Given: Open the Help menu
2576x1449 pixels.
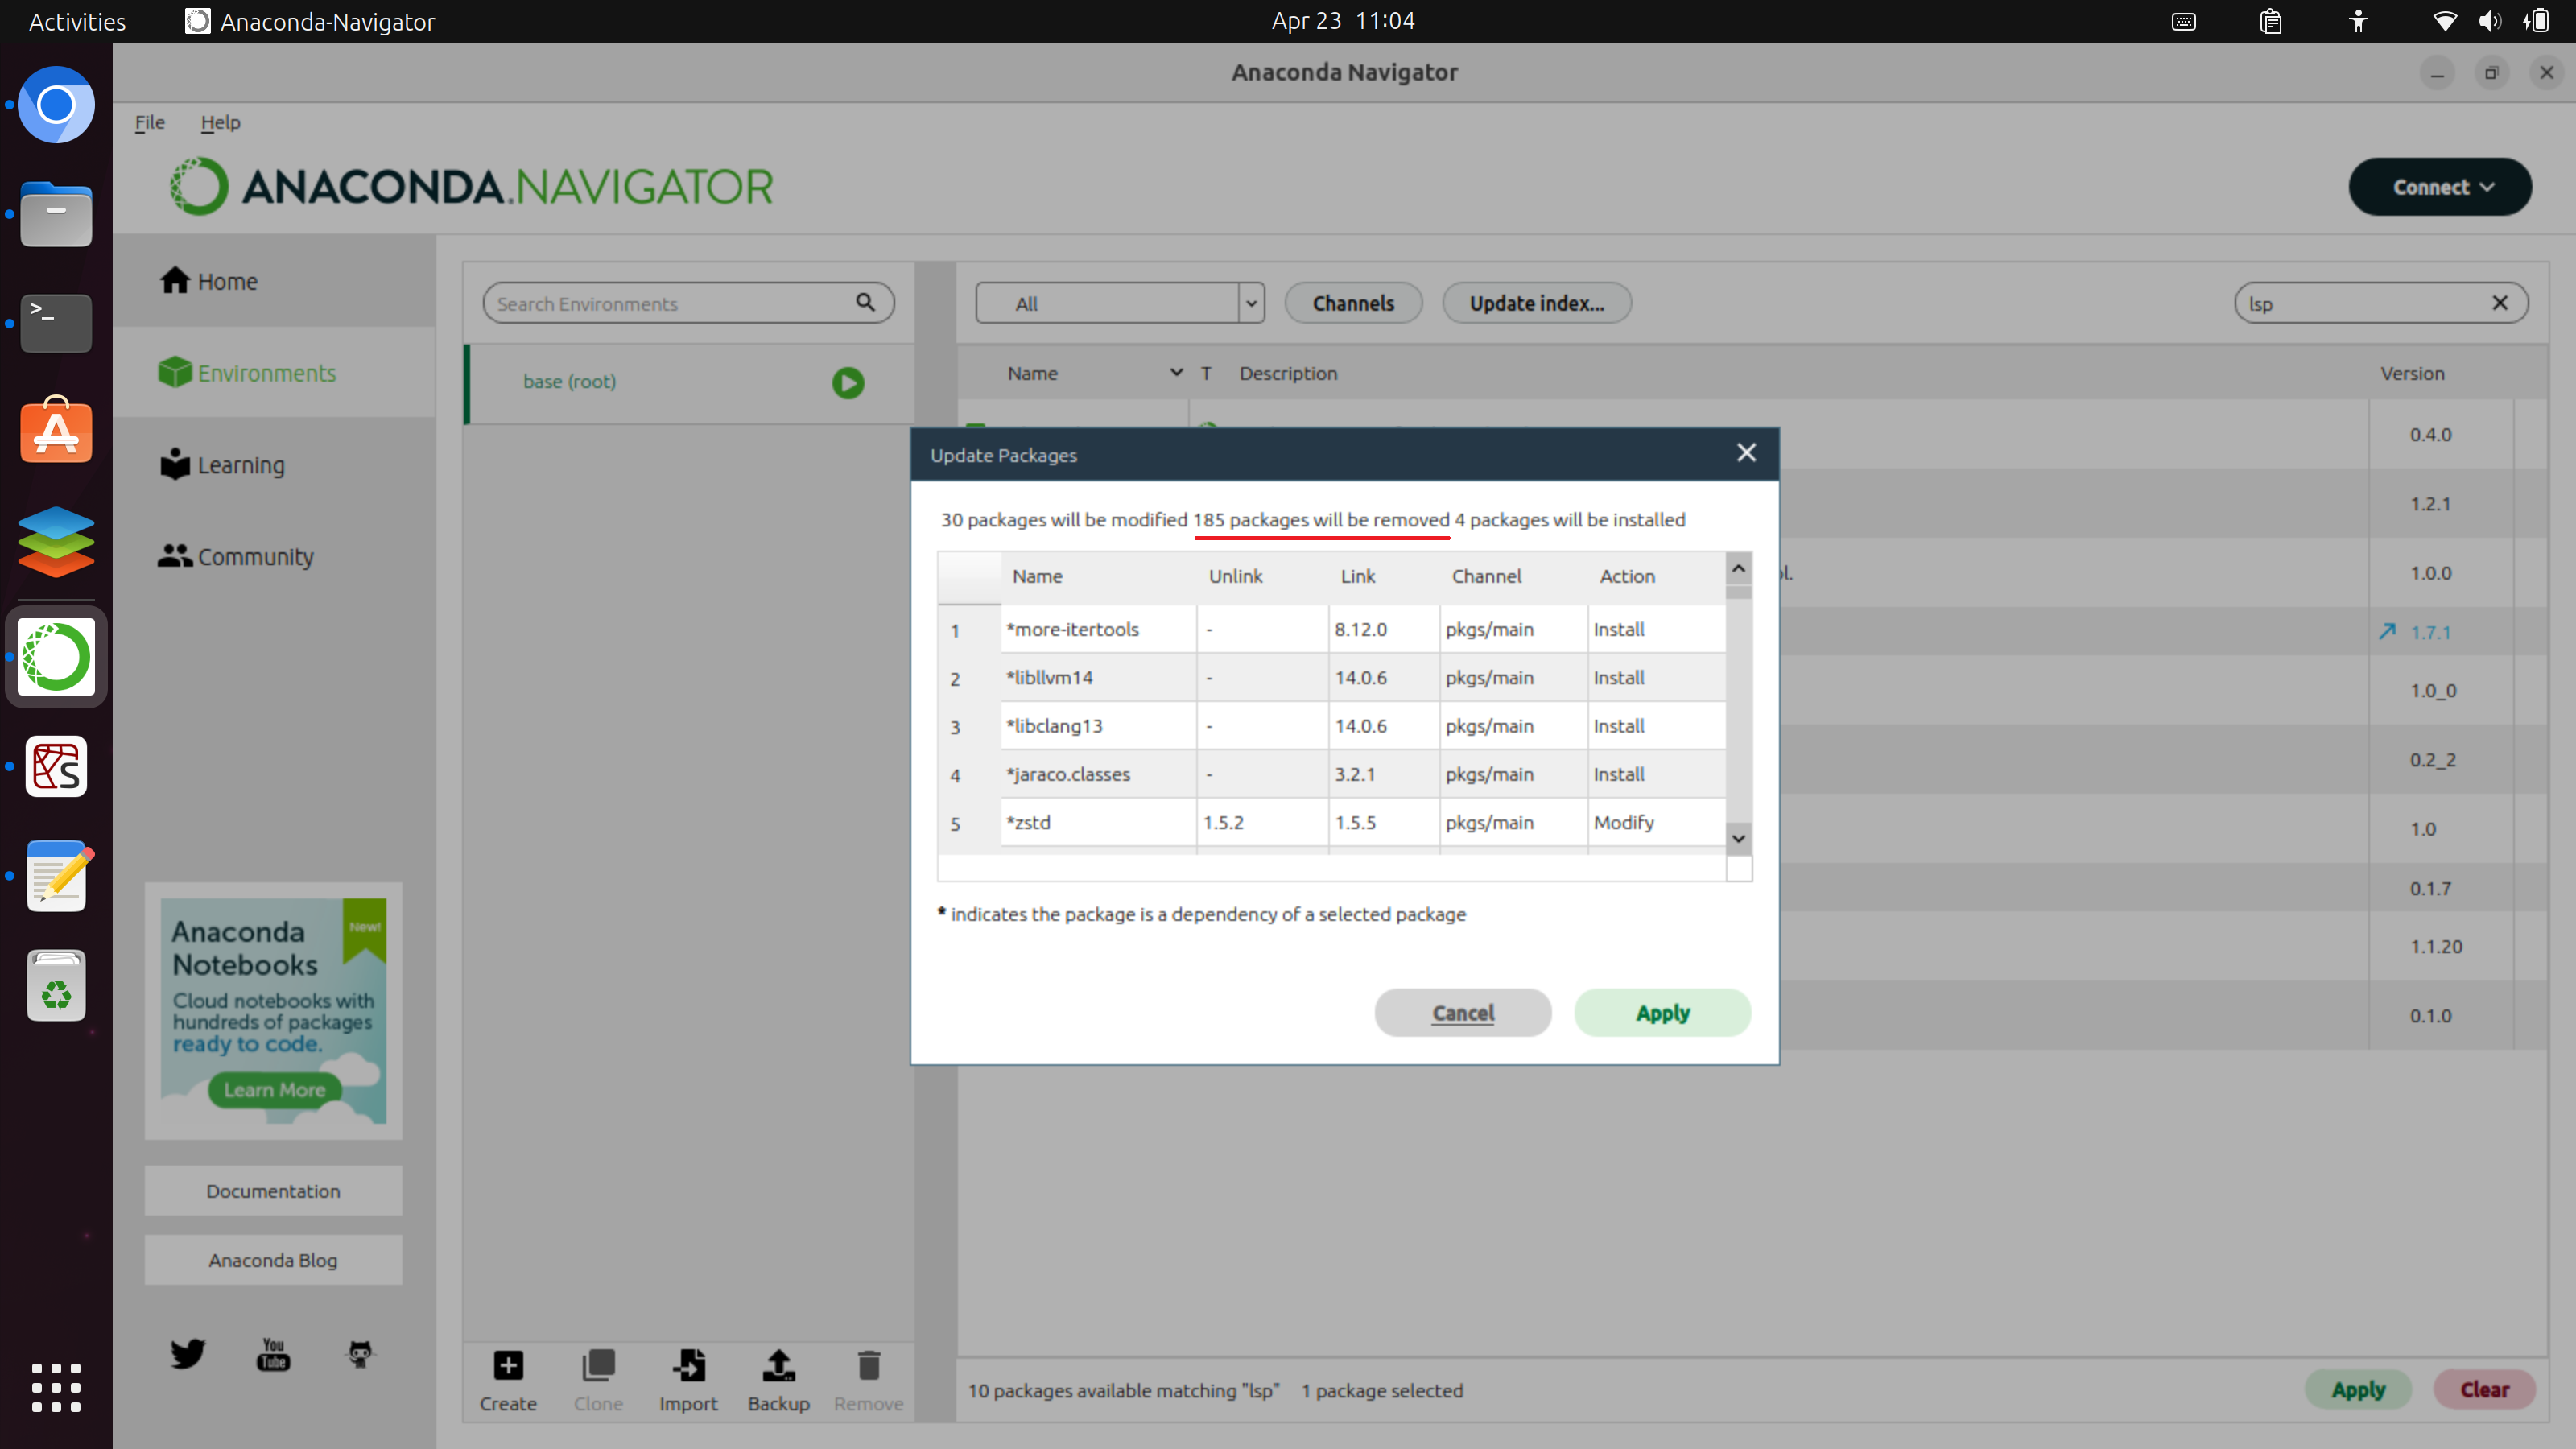Looking at the screenshot, I should pyautogui.click(x=220, y=122).
